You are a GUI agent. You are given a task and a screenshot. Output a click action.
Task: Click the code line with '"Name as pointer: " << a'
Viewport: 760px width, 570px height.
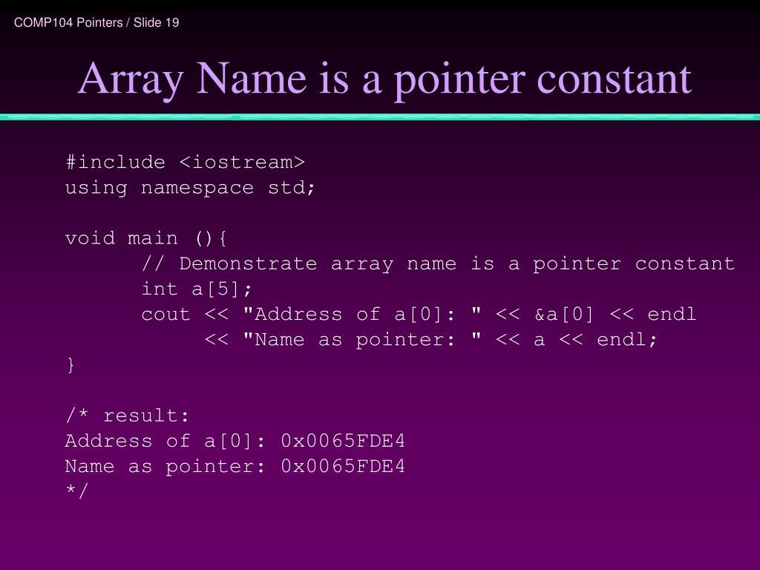point(430,340)
